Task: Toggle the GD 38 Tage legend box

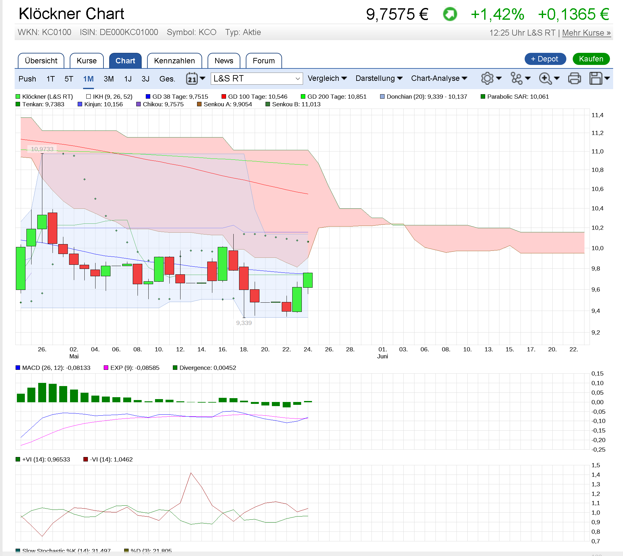Action: (x=148, y=96)
